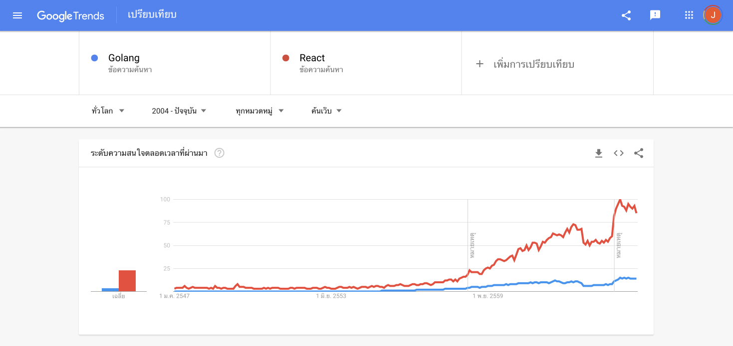Open the embed code icon for the chart

[x=619, y=153]
